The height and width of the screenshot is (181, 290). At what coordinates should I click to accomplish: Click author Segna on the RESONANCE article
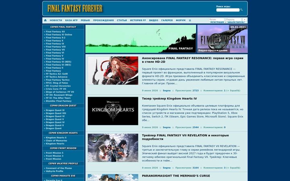[x=166, y=90]
